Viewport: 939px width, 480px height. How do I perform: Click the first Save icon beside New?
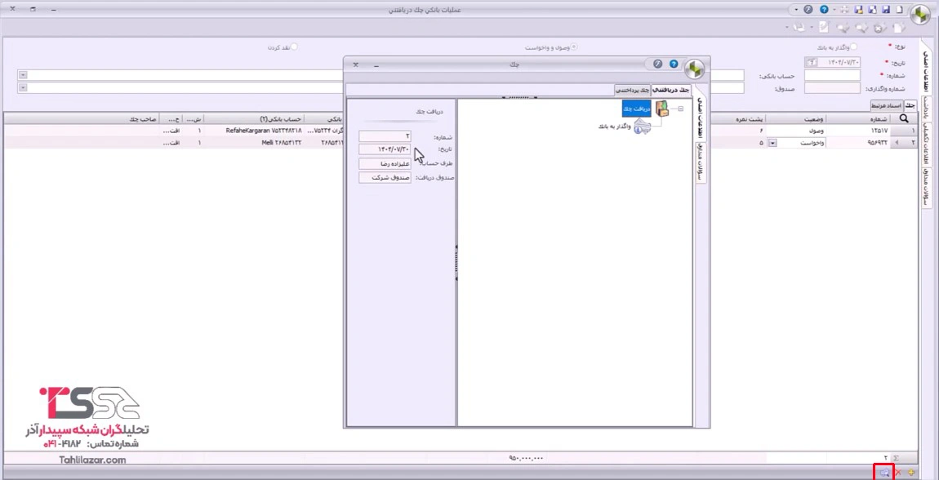click(x=886, y=10)
